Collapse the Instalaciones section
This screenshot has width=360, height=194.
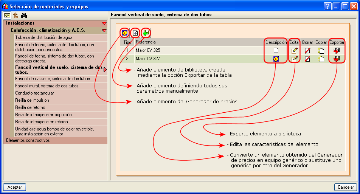tap(104, 23)
